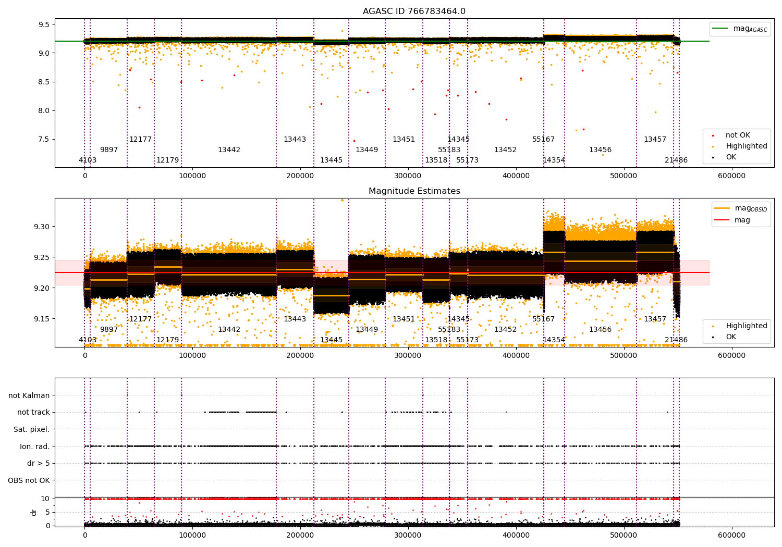Select 'Highlighted' in the AGASC ID plot legend

click(747, 146)
